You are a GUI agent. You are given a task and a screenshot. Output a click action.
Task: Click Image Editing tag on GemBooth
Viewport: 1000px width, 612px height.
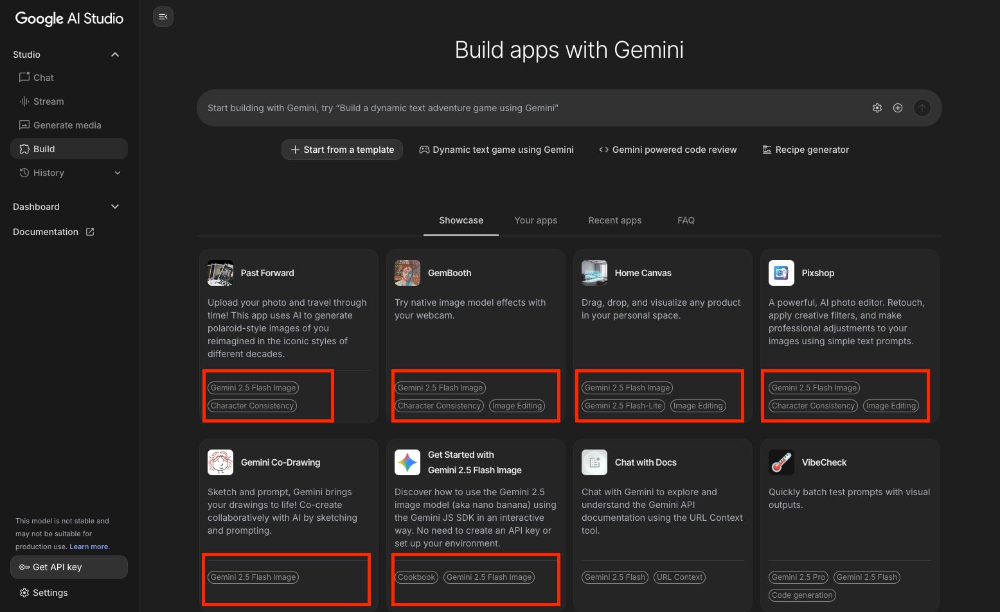click(x=517, y=406)
